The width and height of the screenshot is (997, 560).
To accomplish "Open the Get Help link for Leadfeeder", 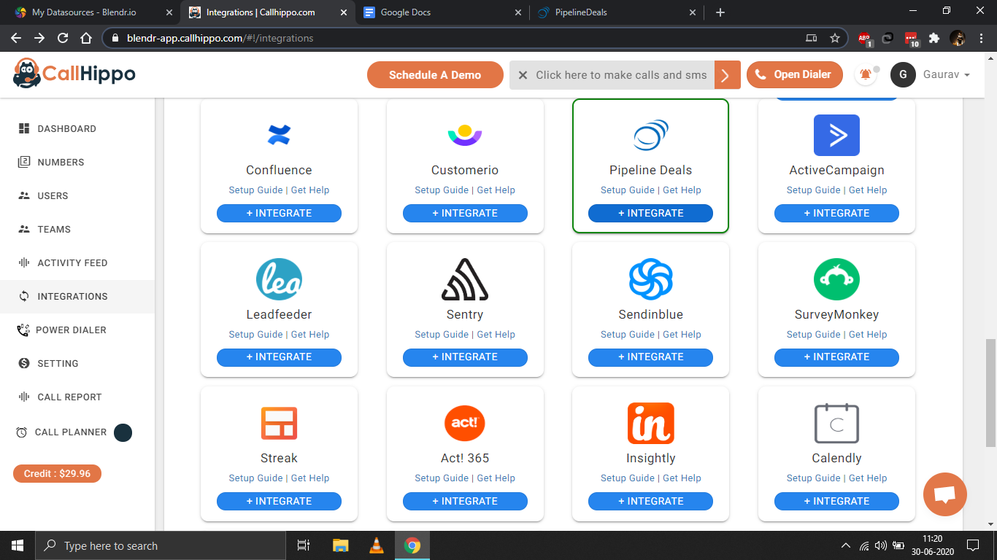I will [x=310, y=335].
